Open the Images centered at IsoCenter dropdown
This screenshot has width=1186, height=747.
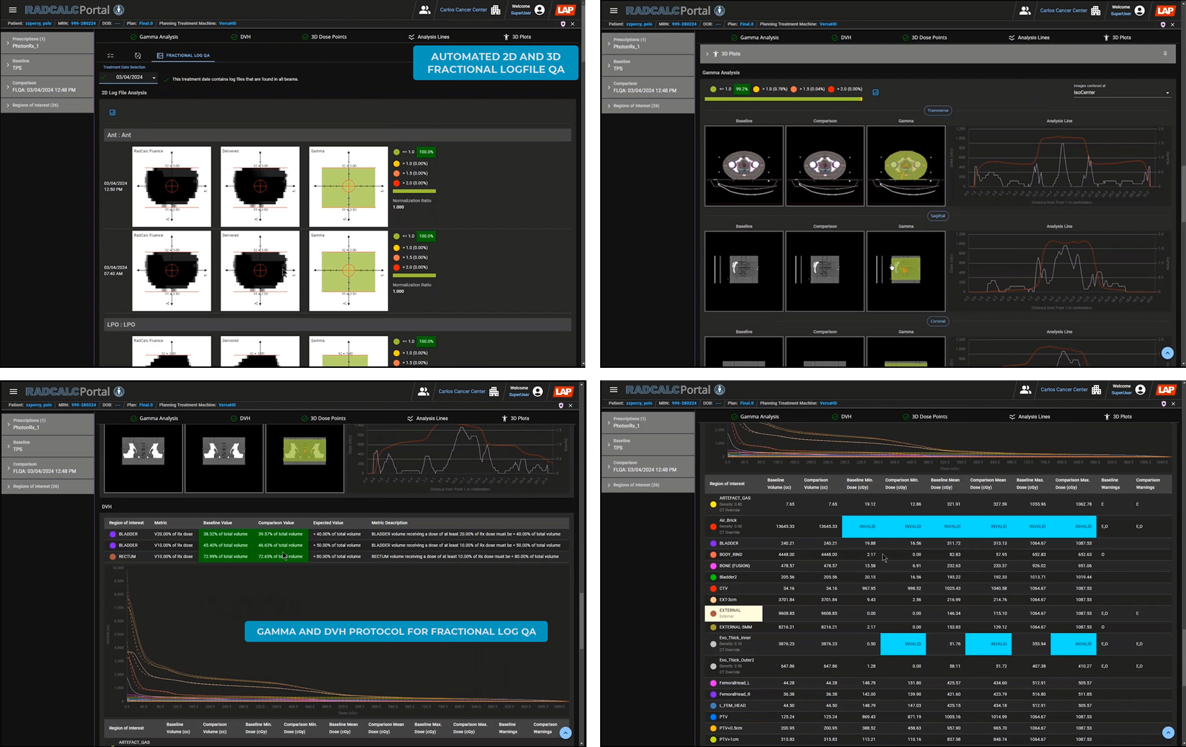click(1121, 93)
